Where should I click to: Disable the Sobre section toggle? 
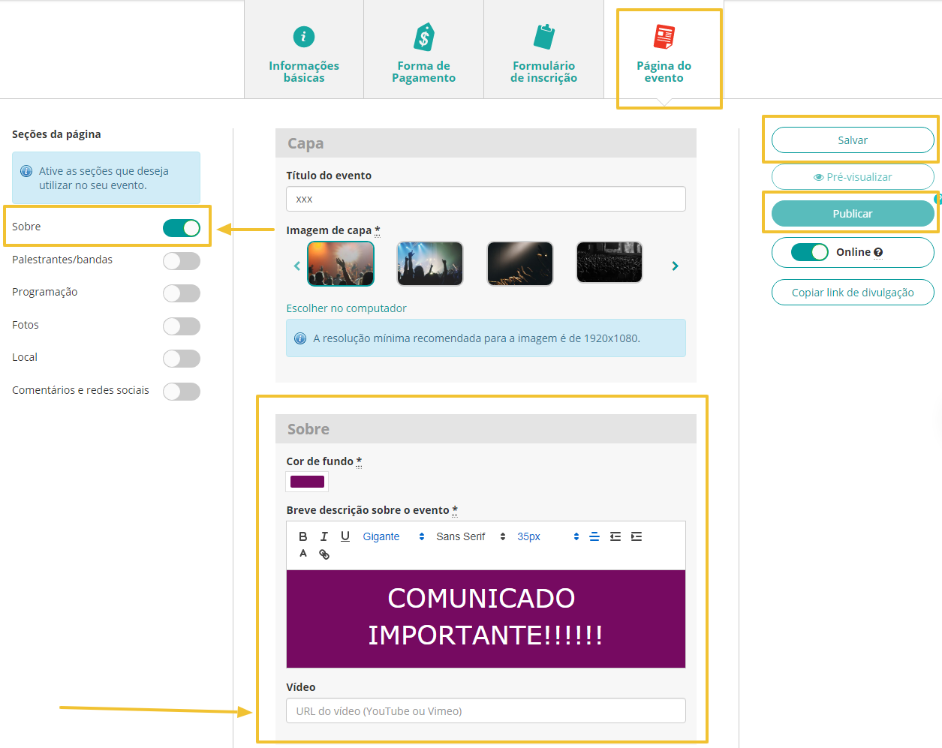182,228
